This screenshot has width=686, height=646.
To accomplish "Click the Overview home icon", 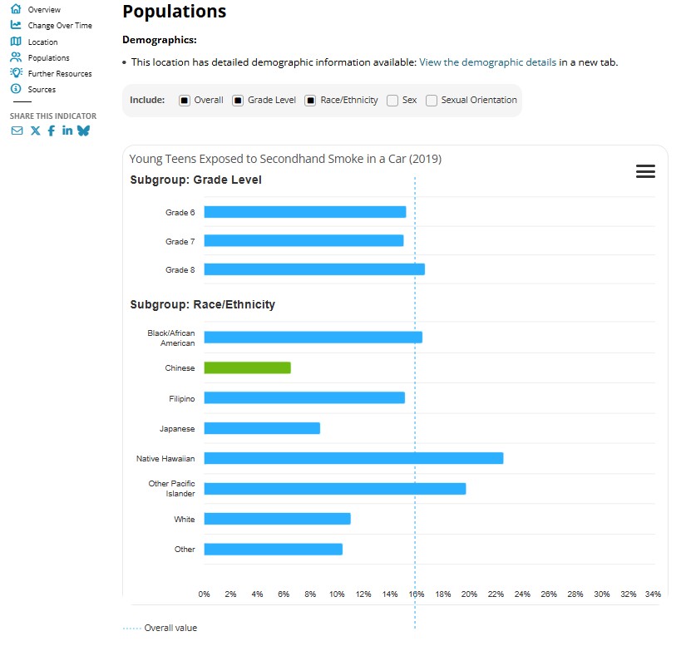I will click(16, 9).
